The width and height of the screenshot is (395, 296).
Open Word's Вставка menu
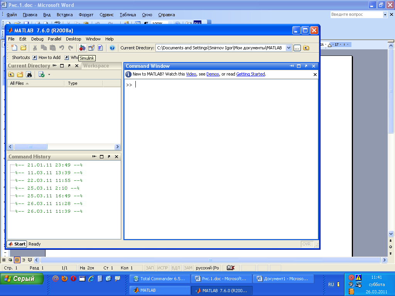pyautogui.click(x=65, y=15)
